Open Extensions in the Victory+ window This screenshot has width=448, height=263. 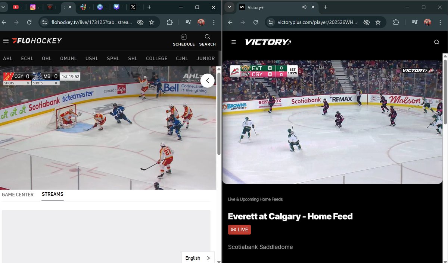click(x=396, y=22)
